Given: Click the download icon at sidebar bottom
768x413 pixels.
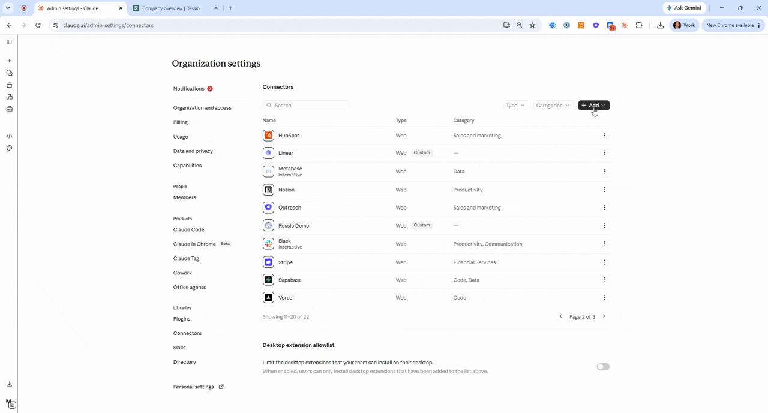Looking at the screenshot, I should [x=9, y=384].
